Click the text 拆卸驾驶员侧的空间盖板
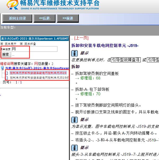Viewport: 159px width, 160px height. point(97,73)
